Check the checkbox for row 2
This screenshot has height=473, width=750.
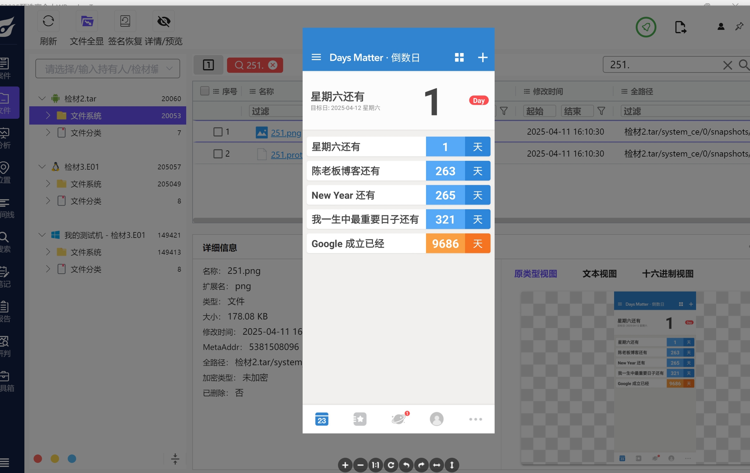tap(218, 154)
